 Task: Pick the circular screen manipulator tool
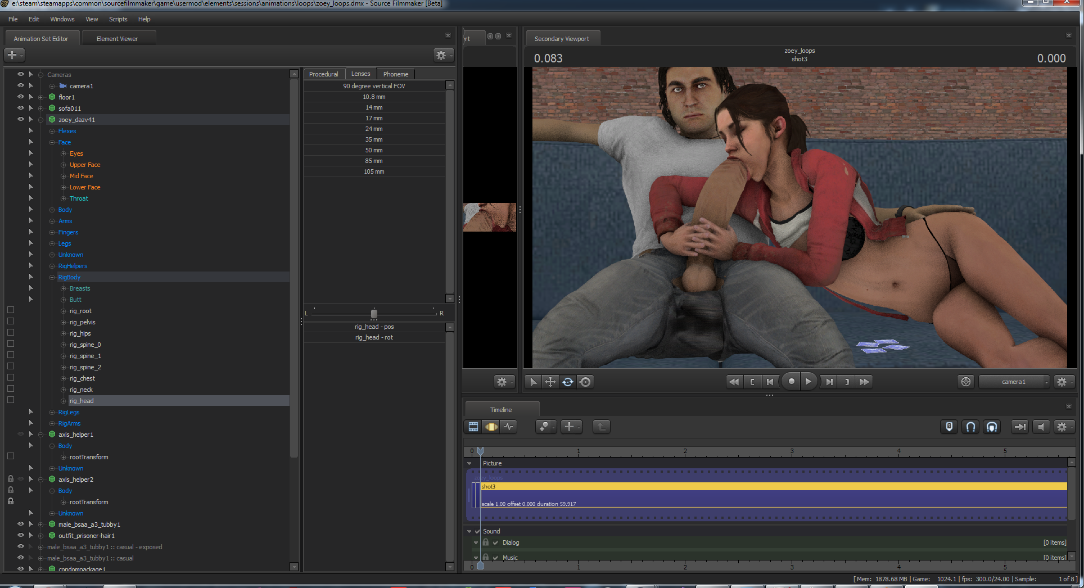click(x=585, y=382)
